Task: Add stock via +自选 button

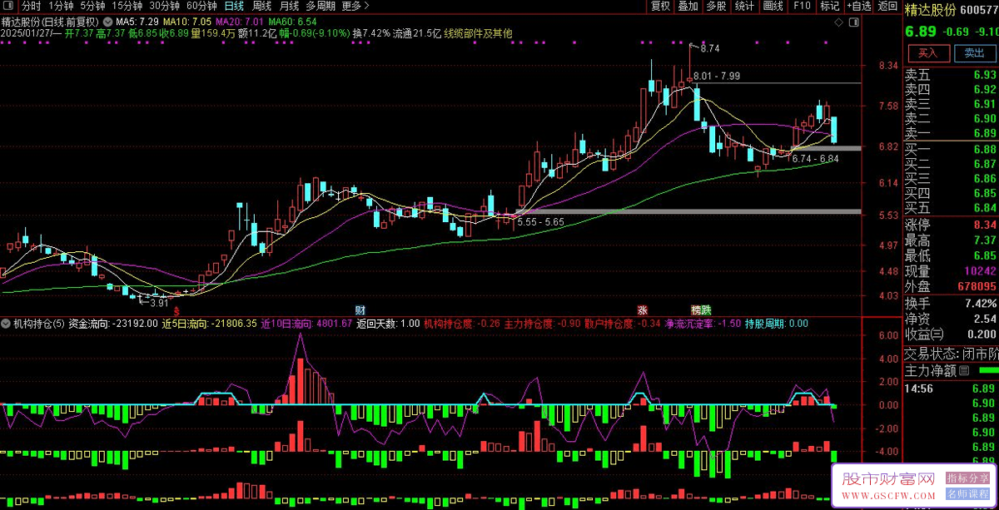Action: pyautogui.click(x=858, y=6)
